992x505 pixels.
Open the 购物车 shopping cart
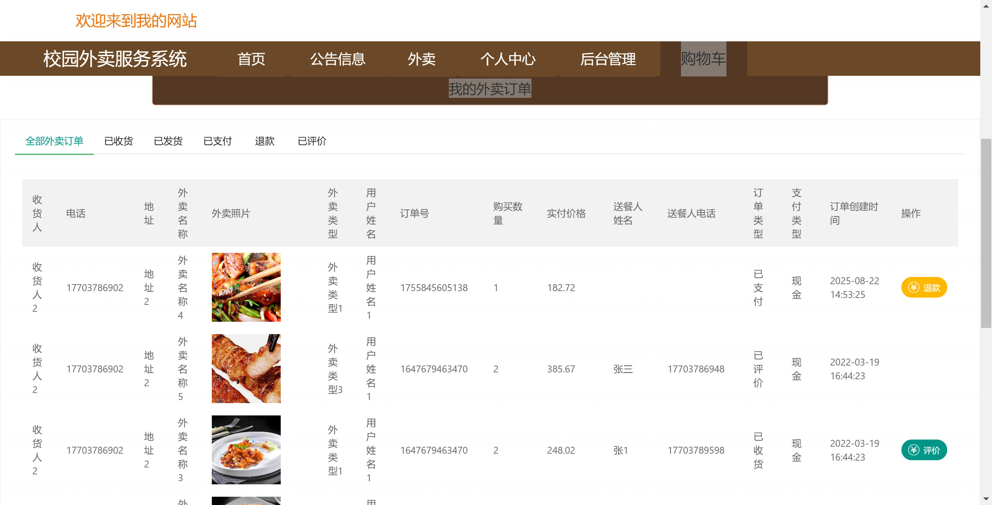tap(703, 59)
